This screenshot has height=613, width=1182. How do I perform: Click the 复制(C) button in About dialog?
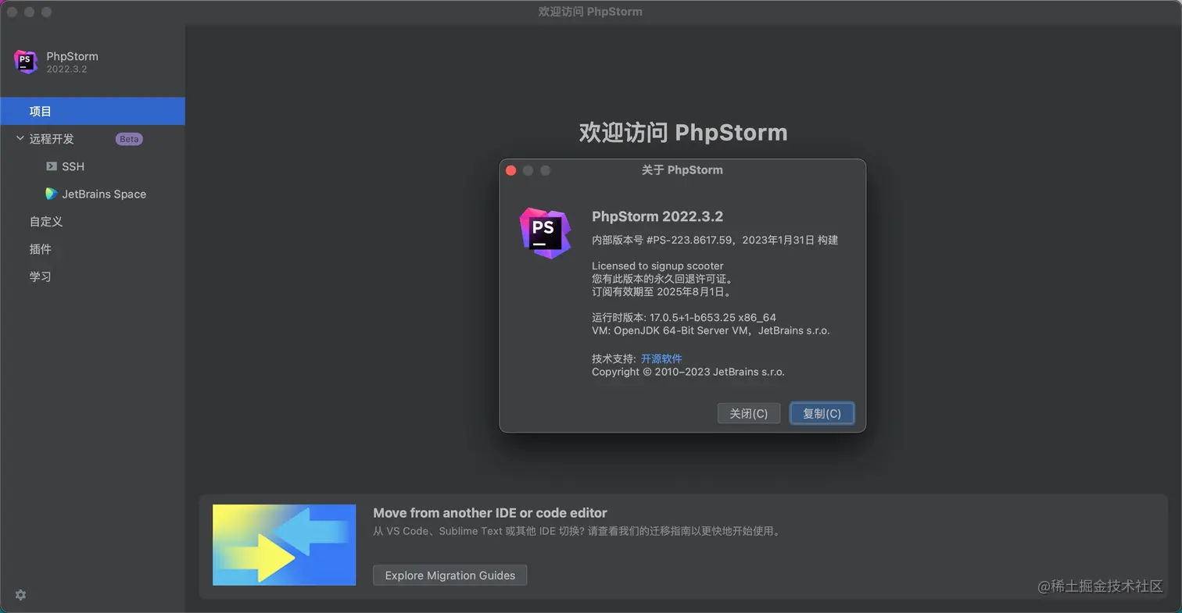pos(822,413)
